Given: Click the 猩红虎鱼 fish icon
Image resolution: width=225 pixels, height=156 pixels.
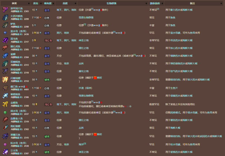Looking at the screenshot, I should [5, 48].
